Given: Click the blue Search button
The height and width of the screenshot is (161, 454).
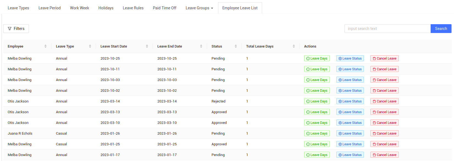Looking at the screenshot, I should (x=441, y=29).
